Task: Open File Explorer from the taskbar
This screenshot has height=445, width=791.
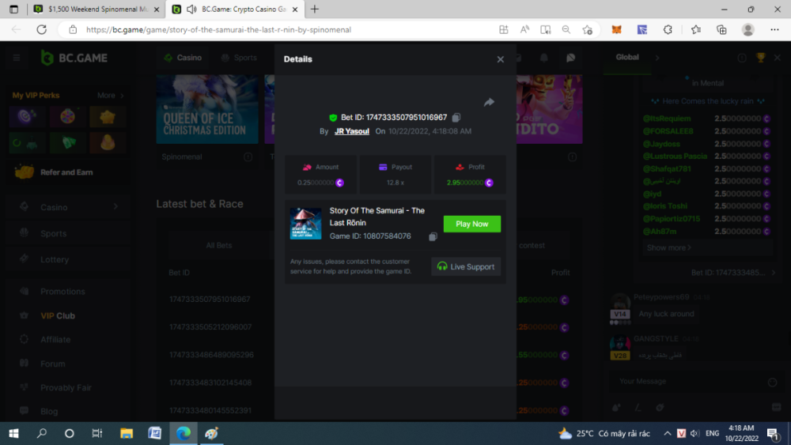Action: pos(126,433)
